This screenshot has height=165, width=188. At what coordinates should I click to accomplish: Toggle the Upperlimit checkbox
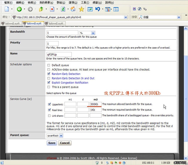coord(49,104)
